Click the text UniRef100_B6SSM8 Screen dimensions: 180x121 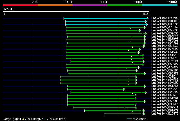(x=165, y=101)
